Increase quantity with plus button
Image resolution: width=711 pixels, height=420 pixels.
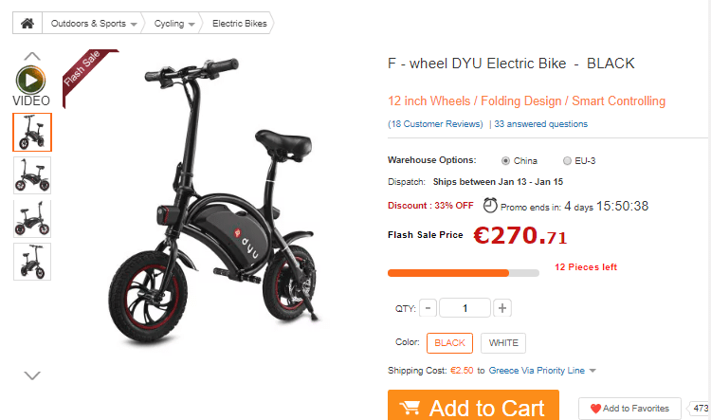[x=501, y=308]
